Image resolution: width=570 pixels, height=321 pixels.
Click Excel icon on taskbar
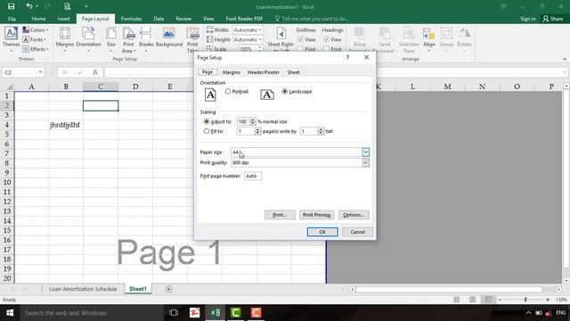216,313
